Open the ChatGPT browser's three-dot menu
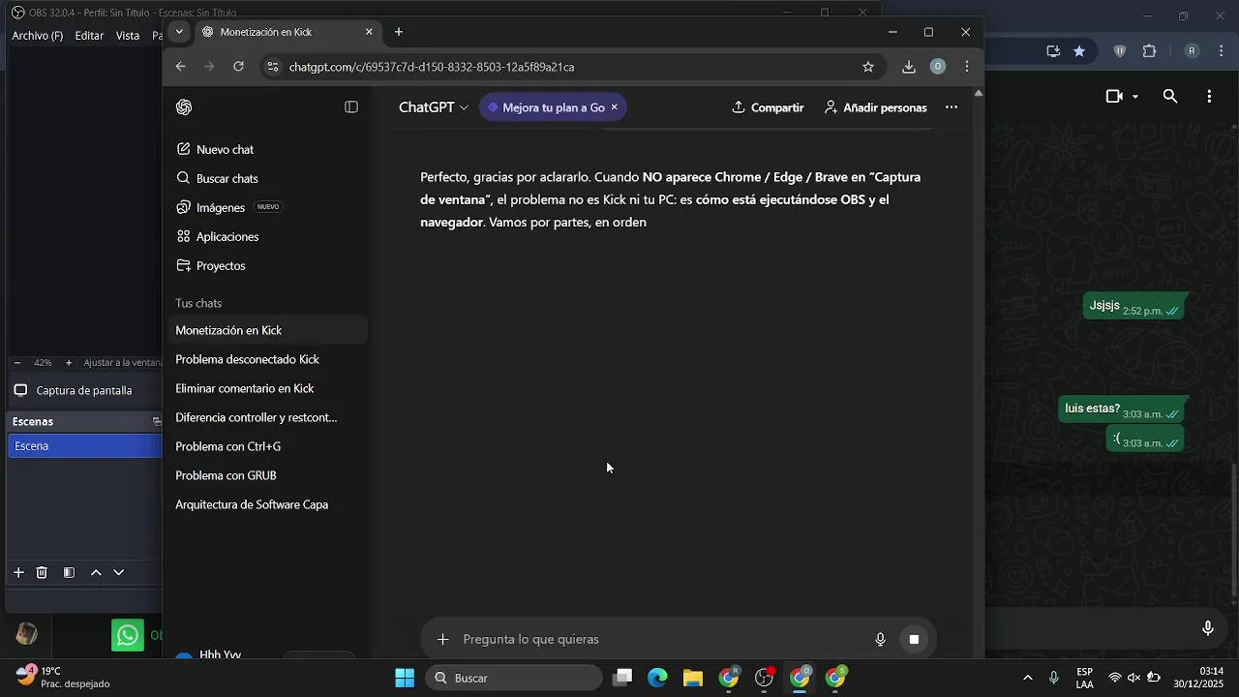1239x697 pixels. click(x=967, y=67)
